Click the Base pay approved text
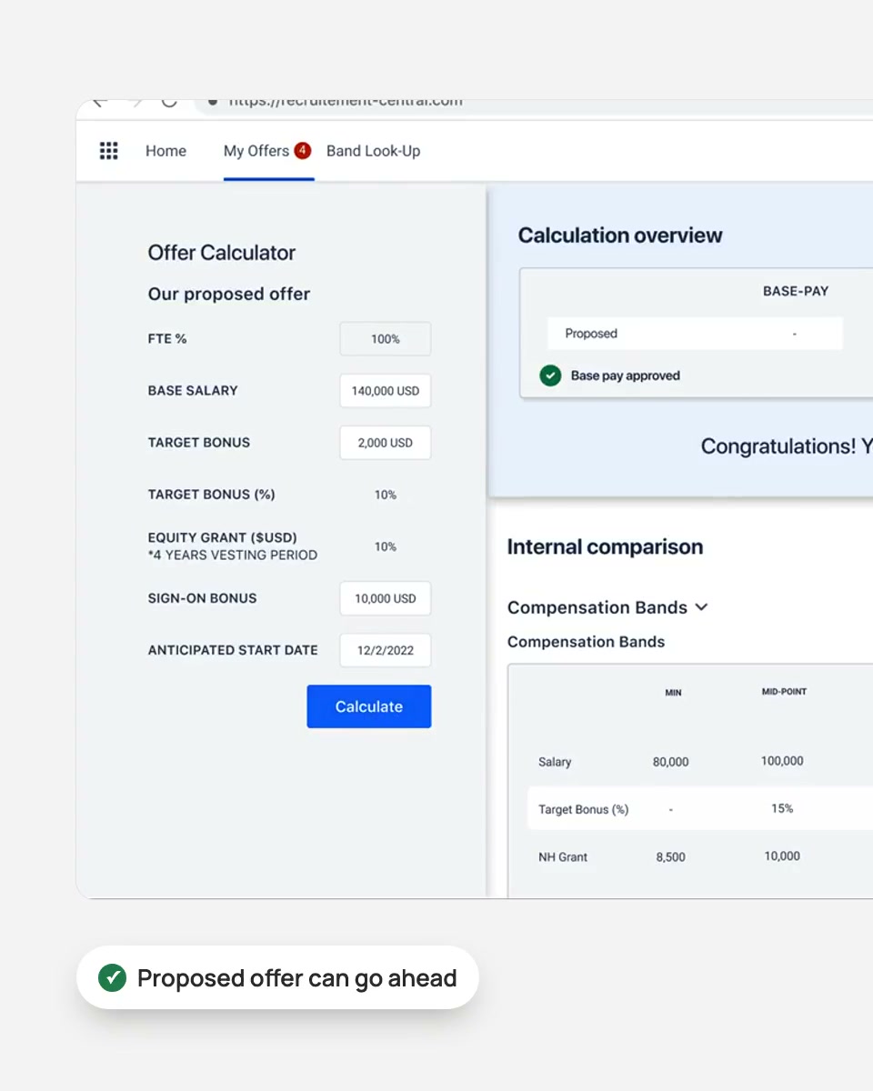Screen dimensions: 873x1091 point(626,375)
